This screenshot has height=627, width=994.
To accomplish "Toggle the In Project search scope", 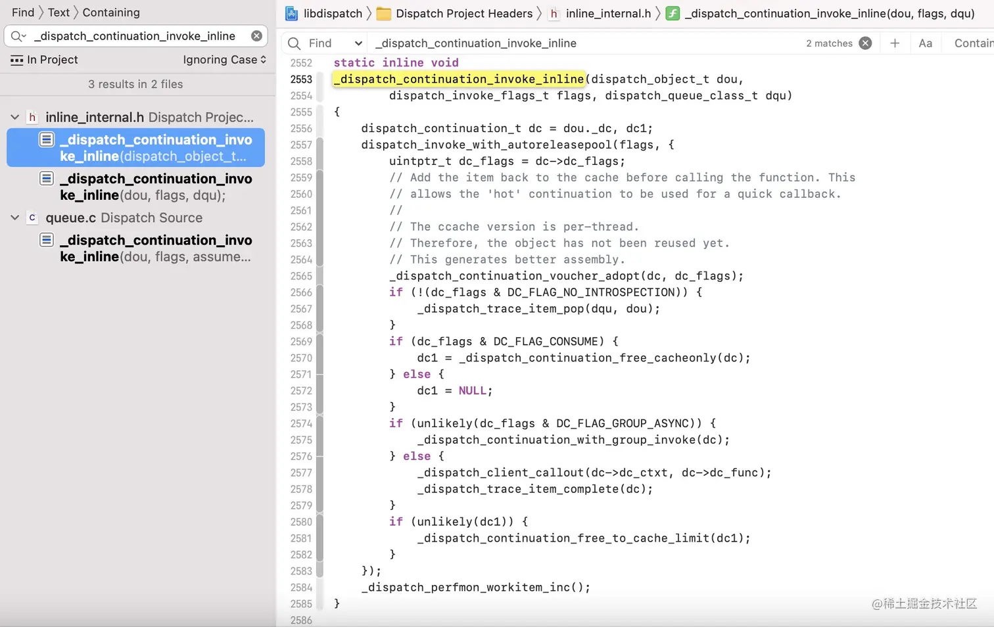I will [43, 60].
